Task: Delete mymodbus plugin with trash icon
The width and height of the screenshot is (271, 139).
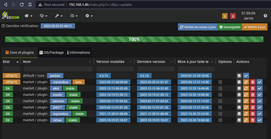Action: click(253, 82)
